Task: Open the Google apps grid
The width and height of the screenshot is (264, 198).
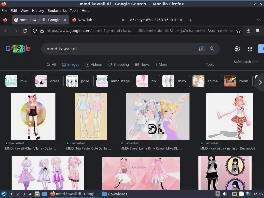Action: [250, 49]
